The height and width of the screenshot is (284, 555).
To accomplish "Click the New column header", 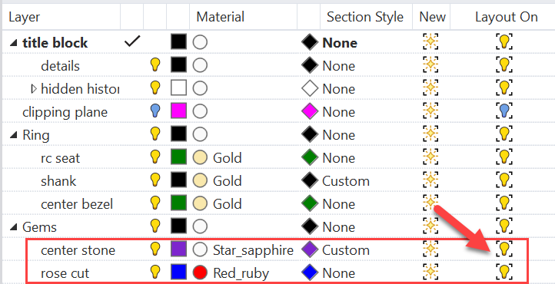I will (431, 17).
